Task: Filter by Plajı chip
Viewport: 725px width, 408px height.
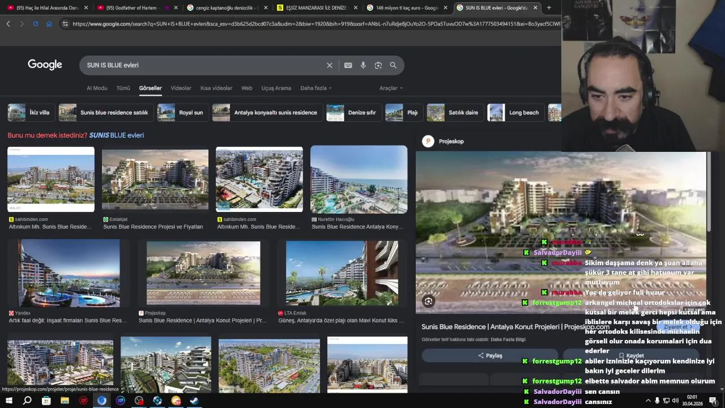Action: (403, 112)
